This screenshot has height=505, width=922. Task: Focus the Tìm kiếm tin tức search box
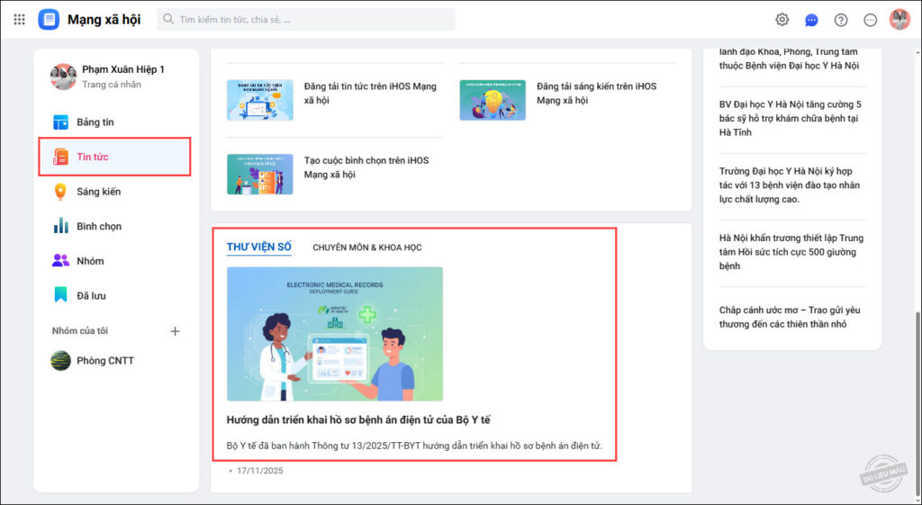[306, 20]
